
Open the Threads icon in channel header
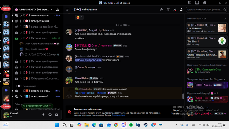[161, 10]
